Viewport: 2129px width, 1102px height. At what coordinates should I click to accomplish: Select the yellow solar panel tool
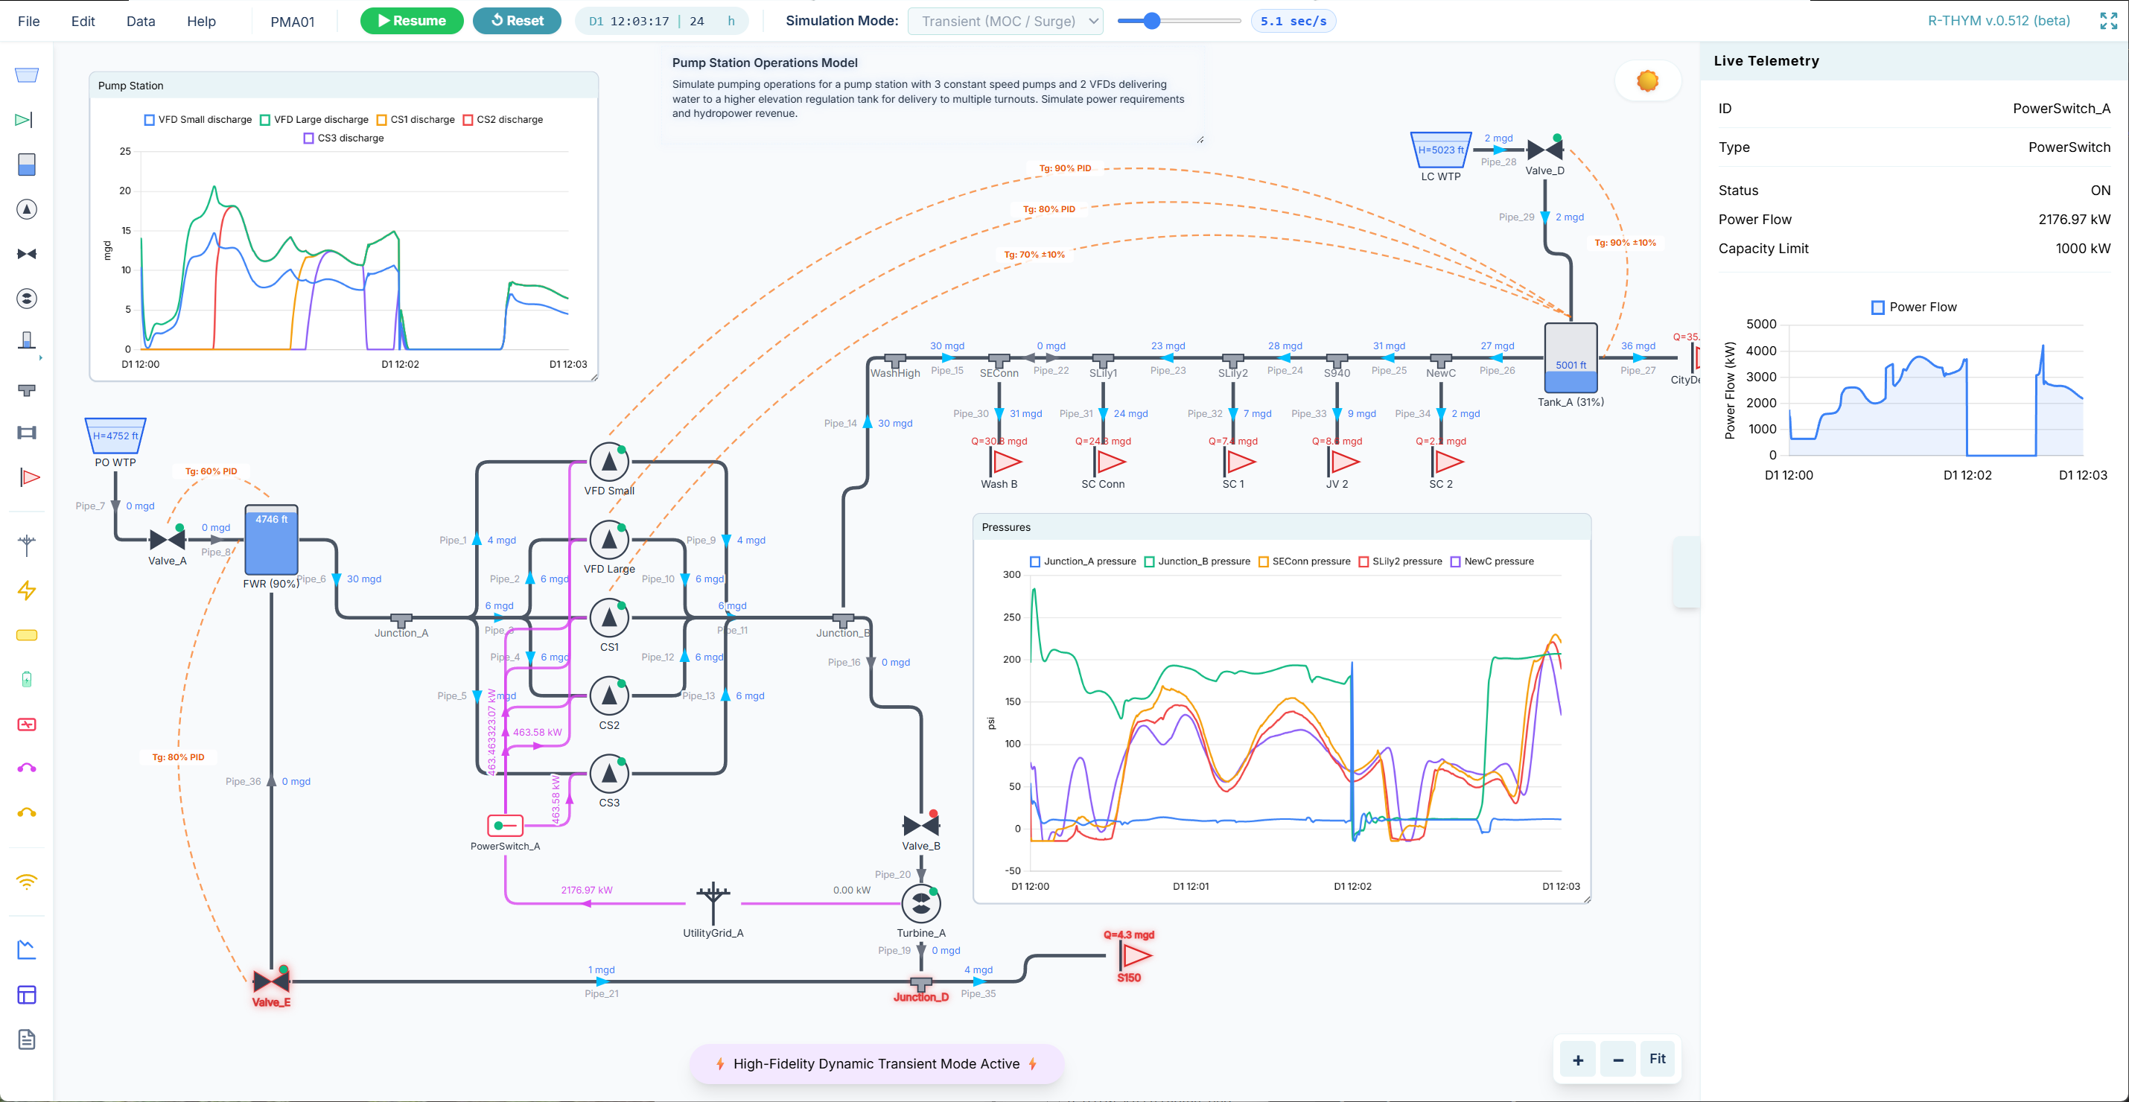click(27, 635)
